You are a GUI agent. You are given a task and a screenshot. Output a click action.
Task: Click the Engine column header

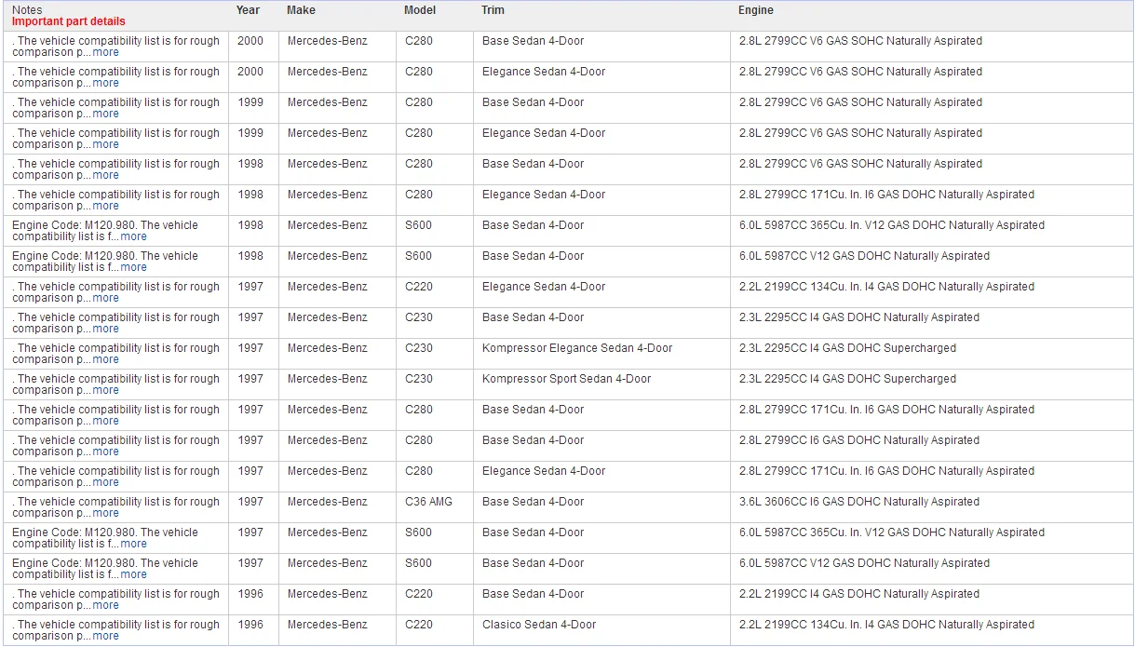tap(756, 10)
